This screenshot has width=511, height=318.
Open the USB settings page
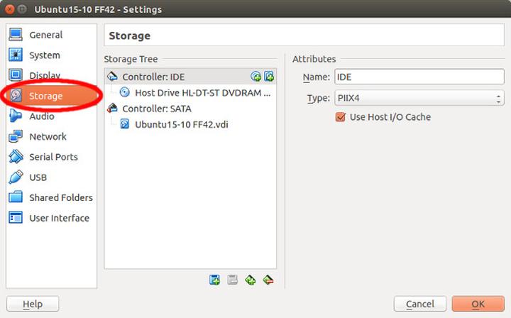39,177
